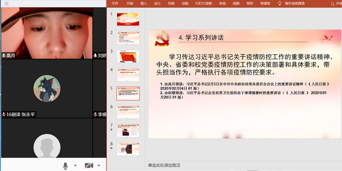Turn on the crossed-out camera
Image resolution: width=342 pixels, height=171 pixels.
pyautogui.click(x=88, y=165)
